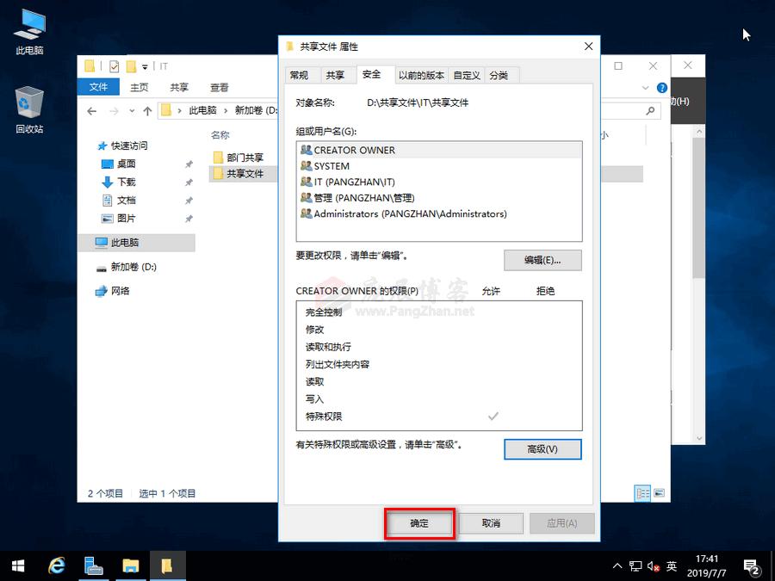775x581 pixels.
Task: Toggle the 英 input language indicator
Action: pyautogui.click(x=672, y=566)
